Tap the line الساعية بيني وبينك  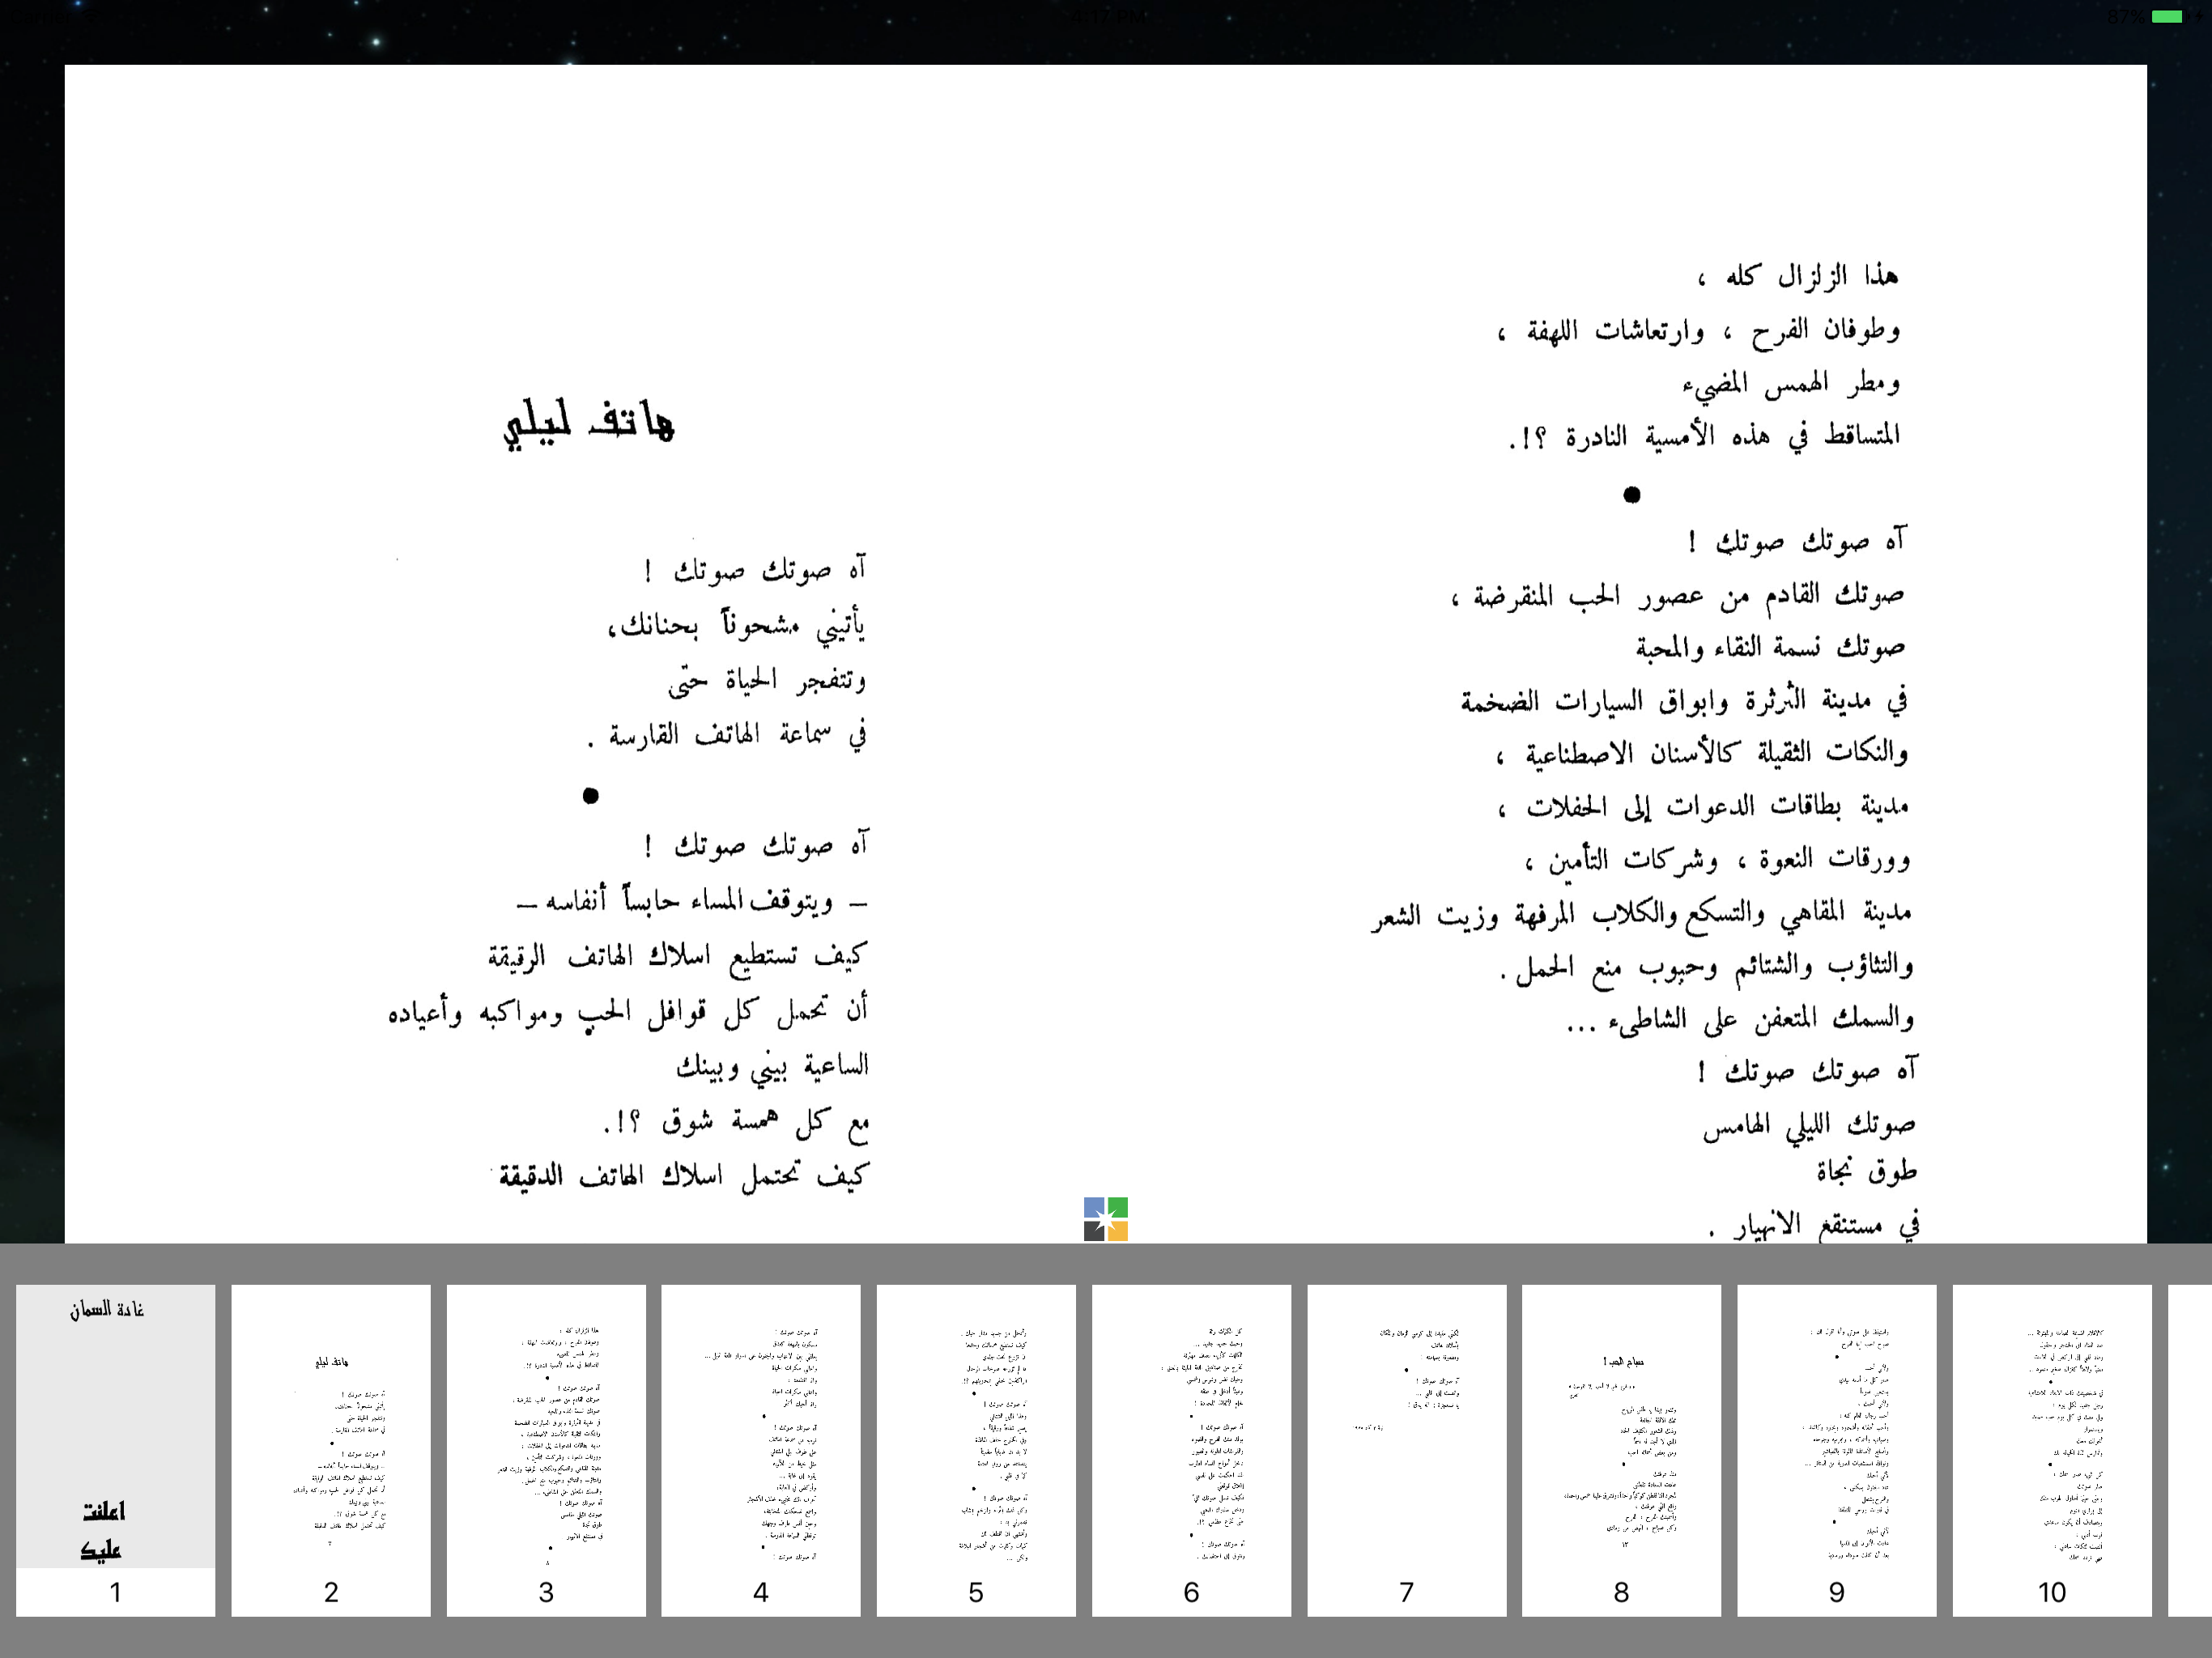point(772,1066)
